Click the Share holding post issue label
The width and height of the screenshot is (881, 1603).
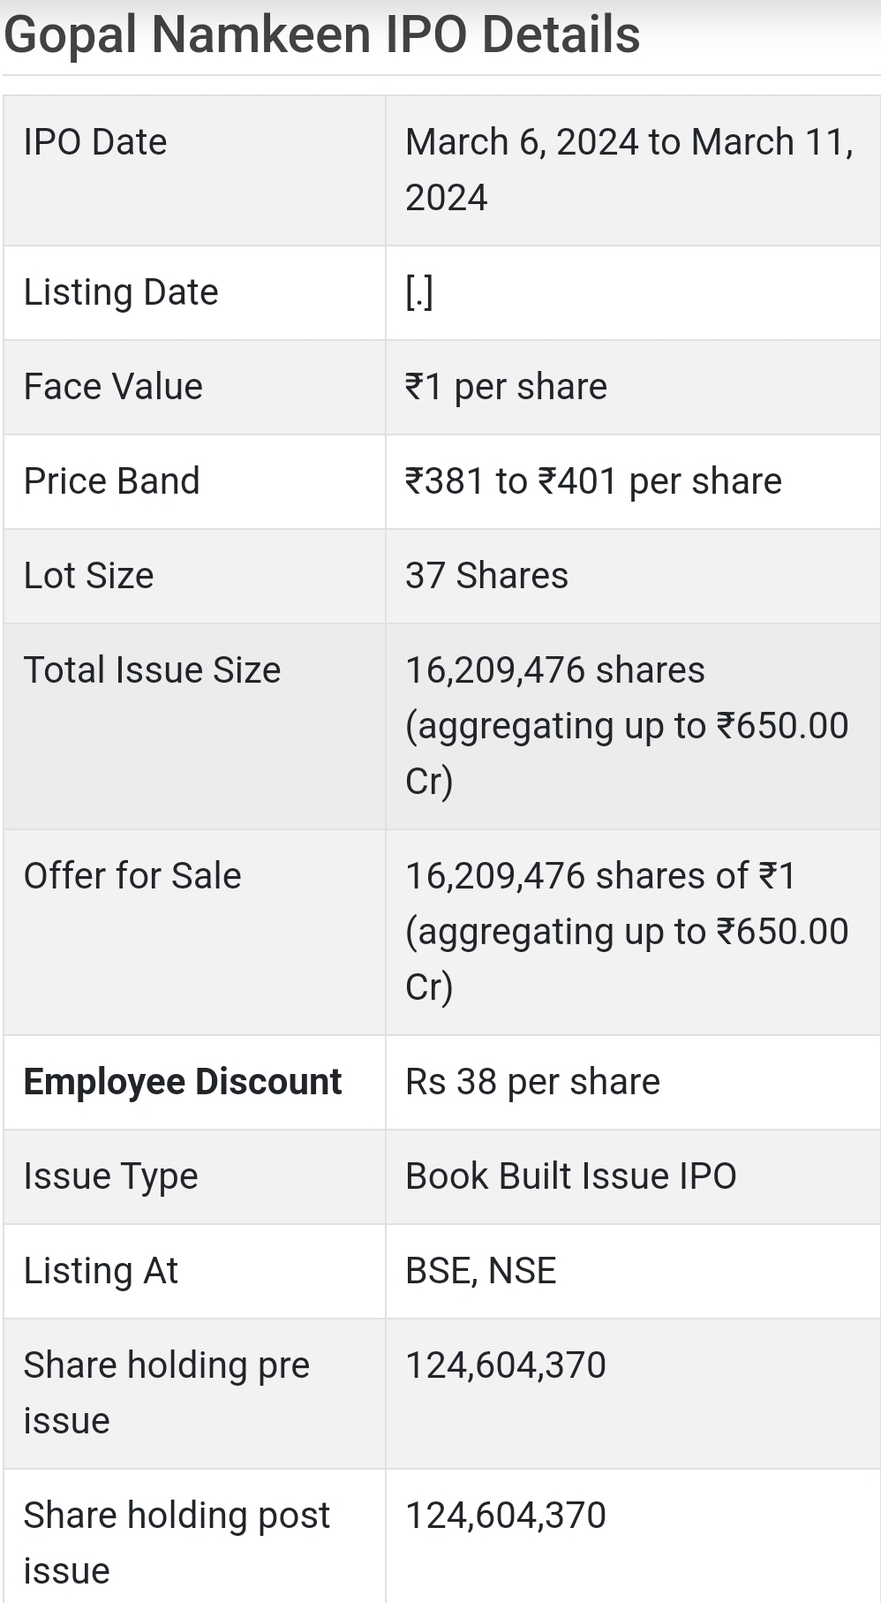[x=177, y=1542]
